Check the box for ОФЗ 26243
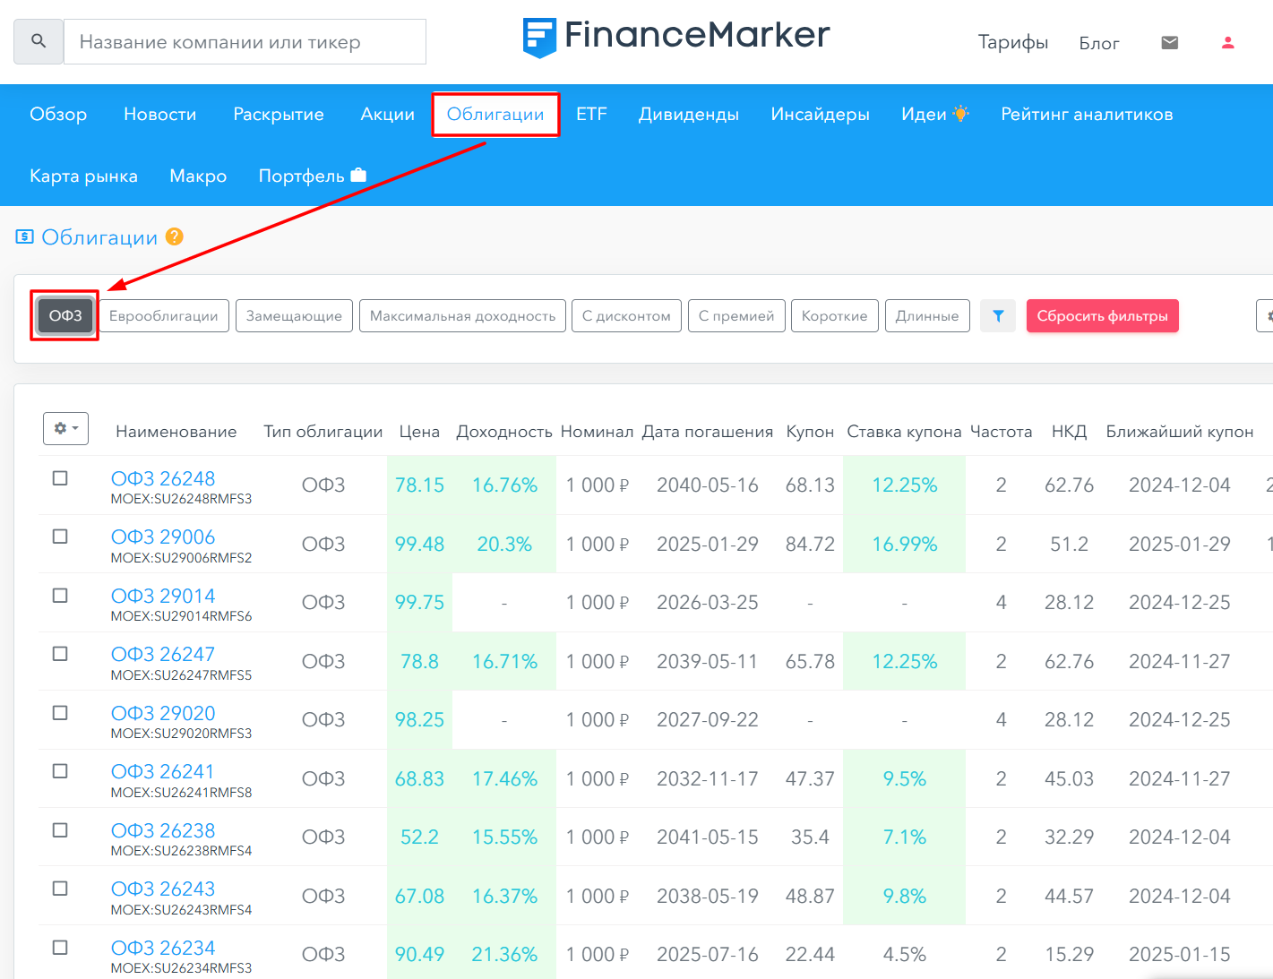Screen dimensions: 1273x979 (x=60, y=889)
